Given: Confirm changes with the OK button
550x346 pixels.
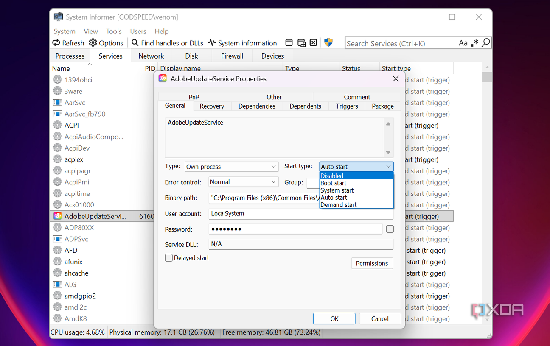Looking at the screenshot, I should [334, 318].
